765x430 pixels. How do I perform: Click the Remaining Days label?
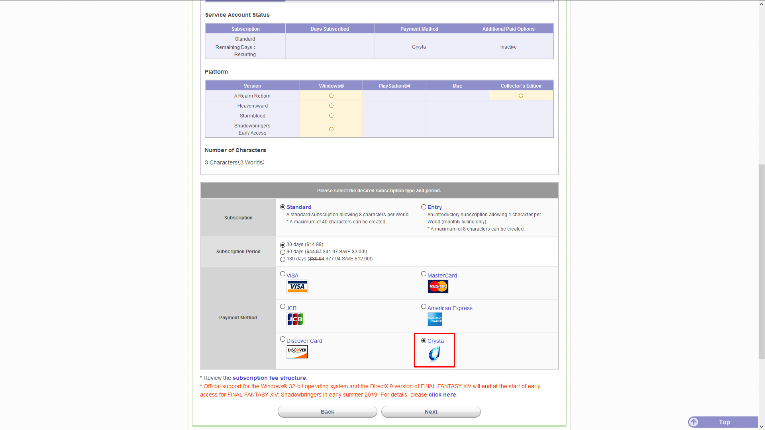point(235,47)
